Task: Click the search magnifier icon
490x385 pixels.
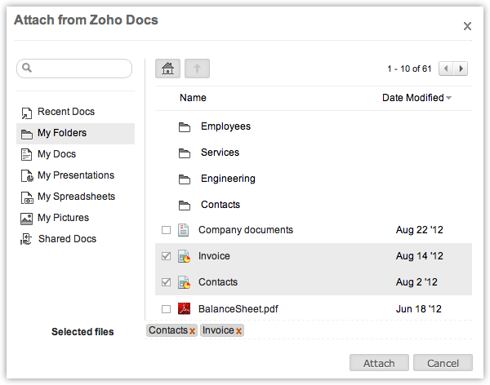Action: (27, 69)
